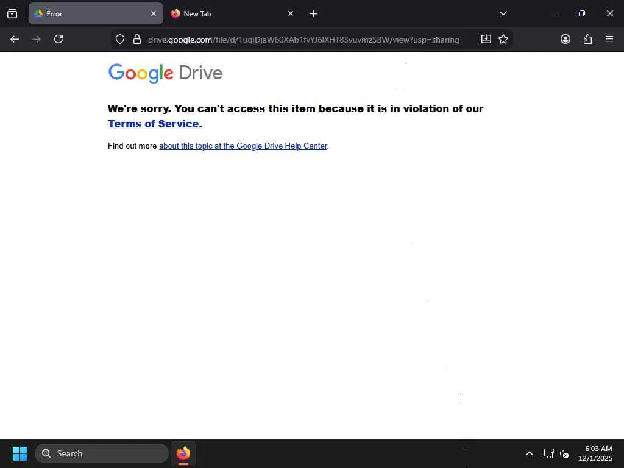Image resolution: width=624 pixels, height=468 pixels.
Task: Click the taskbar Search box
Action: [102, 453]
